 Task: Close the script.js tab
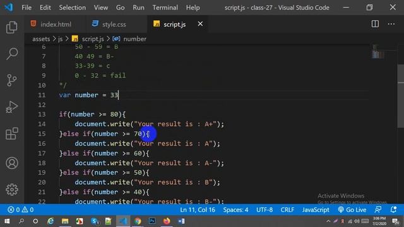200,24
